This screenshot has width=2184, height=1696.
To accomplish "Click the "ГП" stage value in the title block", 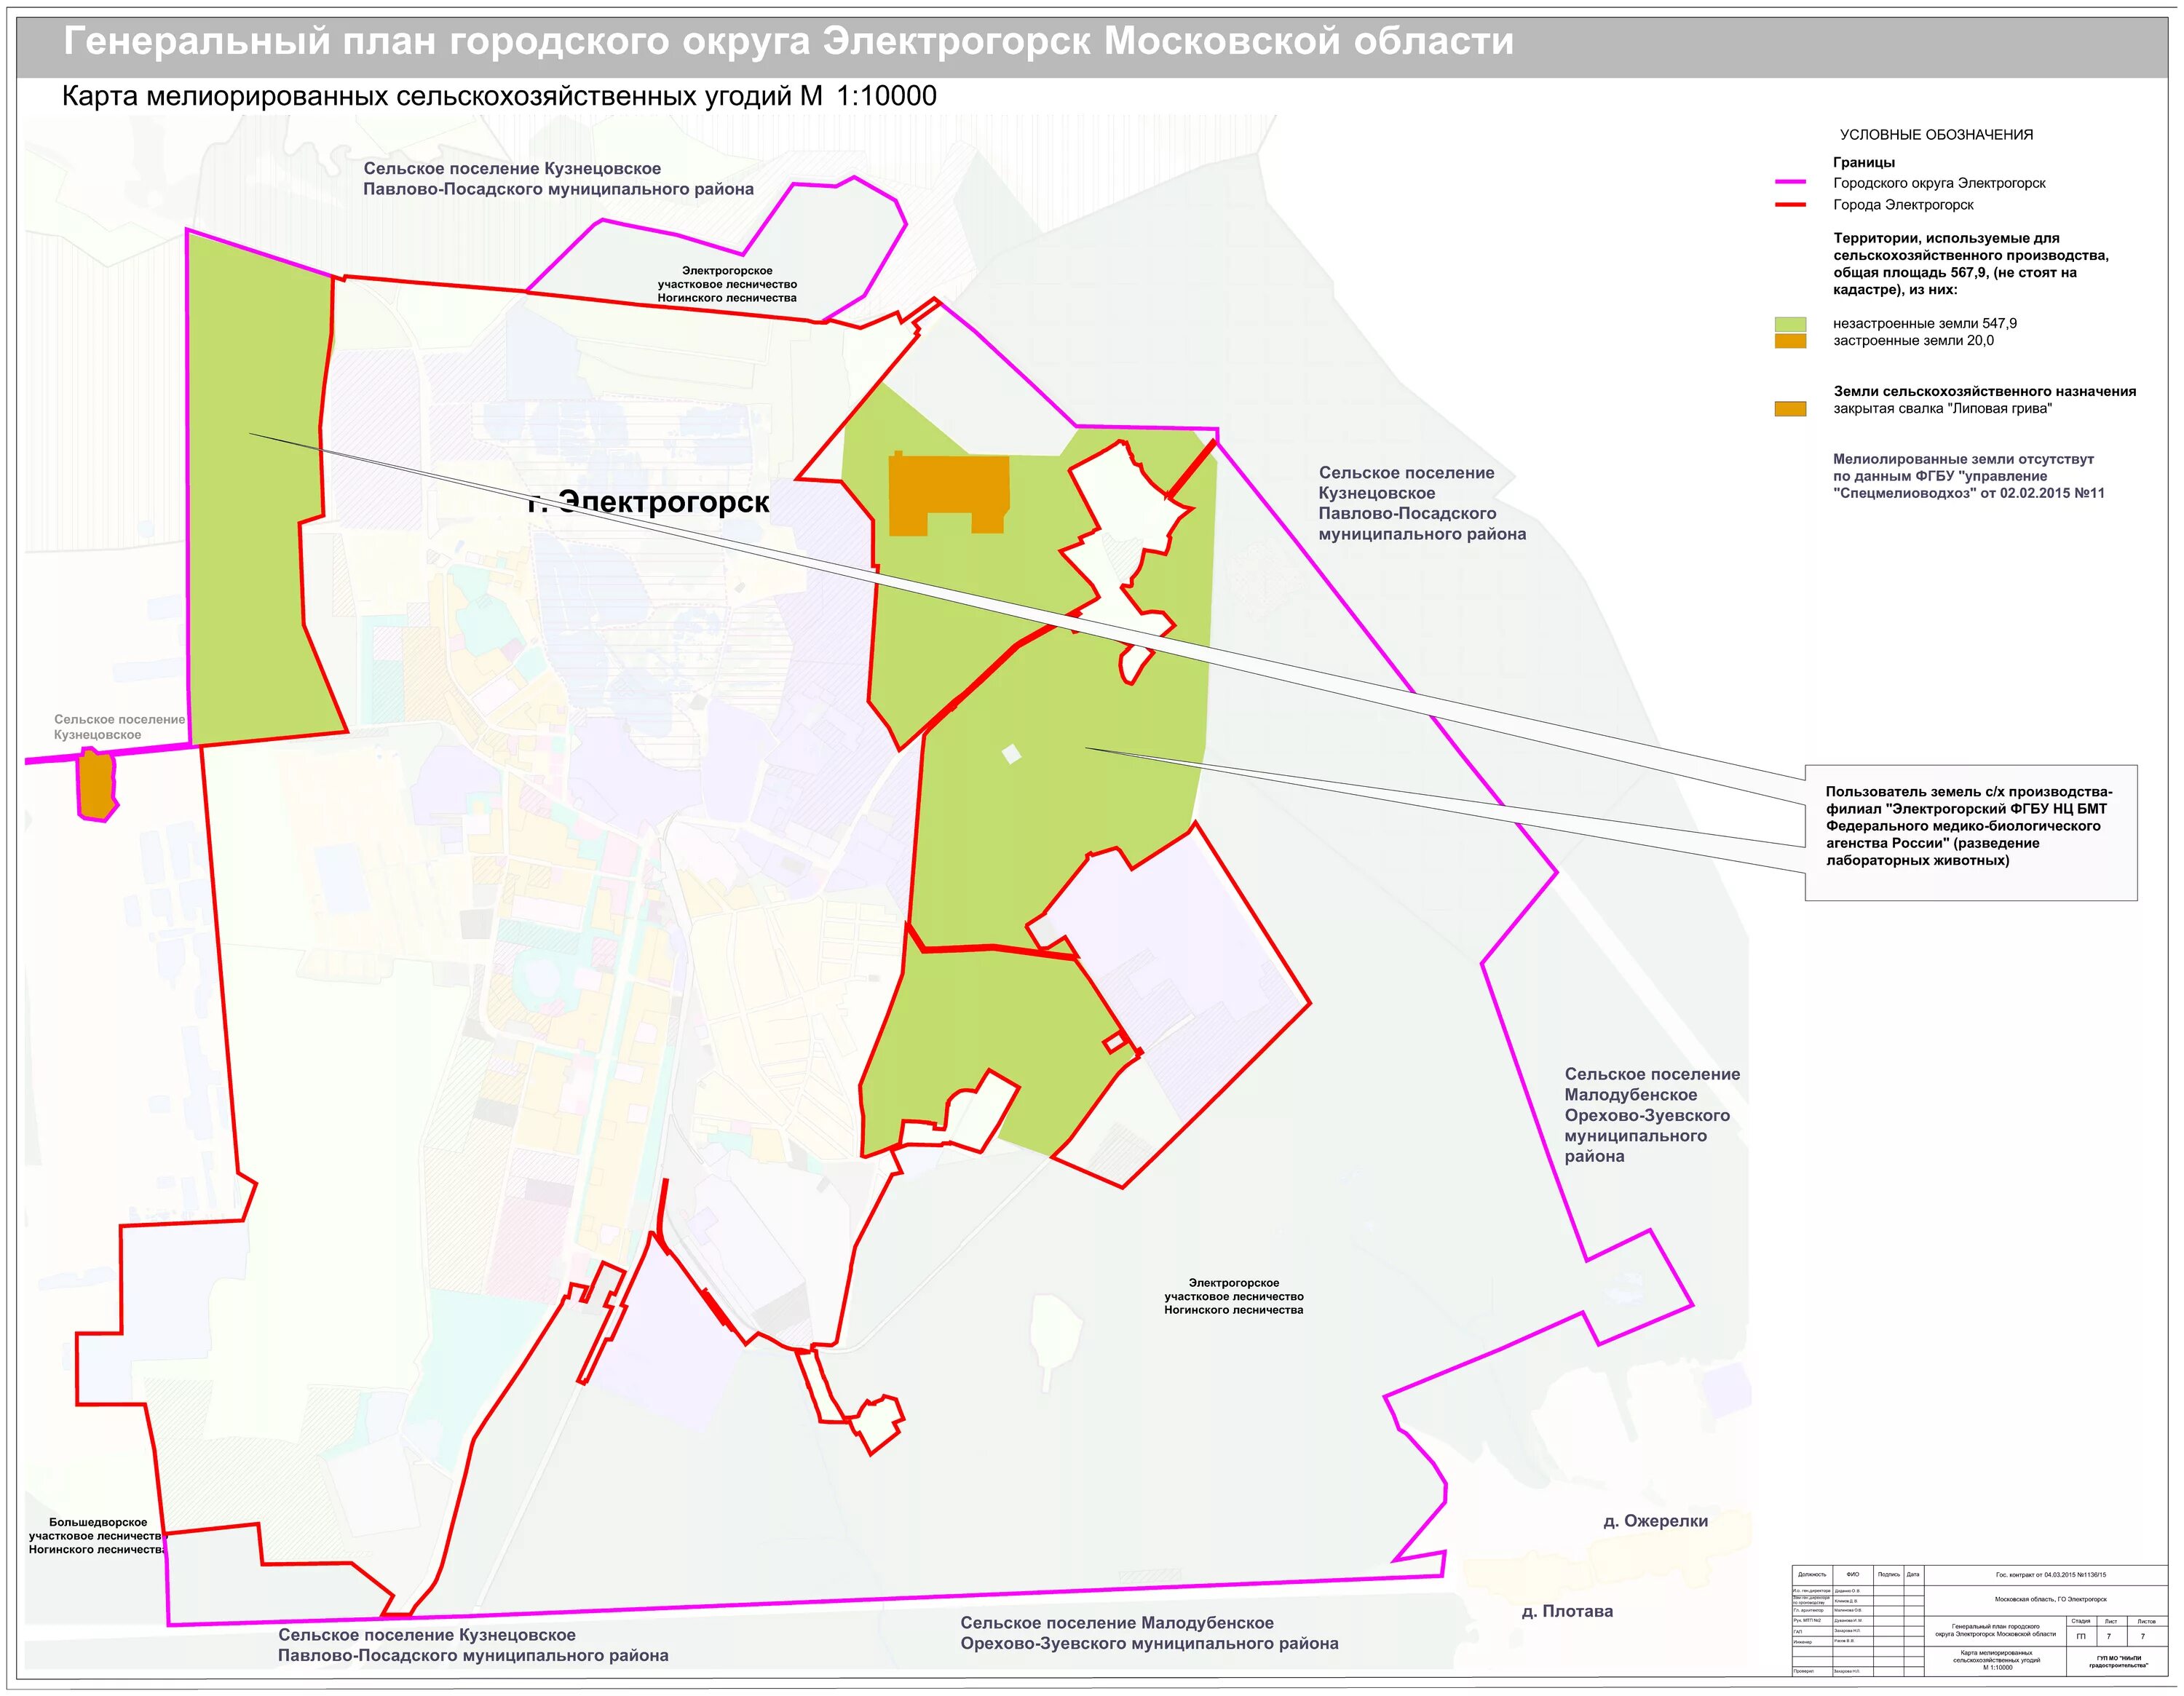I will tap(2081, 1637).
